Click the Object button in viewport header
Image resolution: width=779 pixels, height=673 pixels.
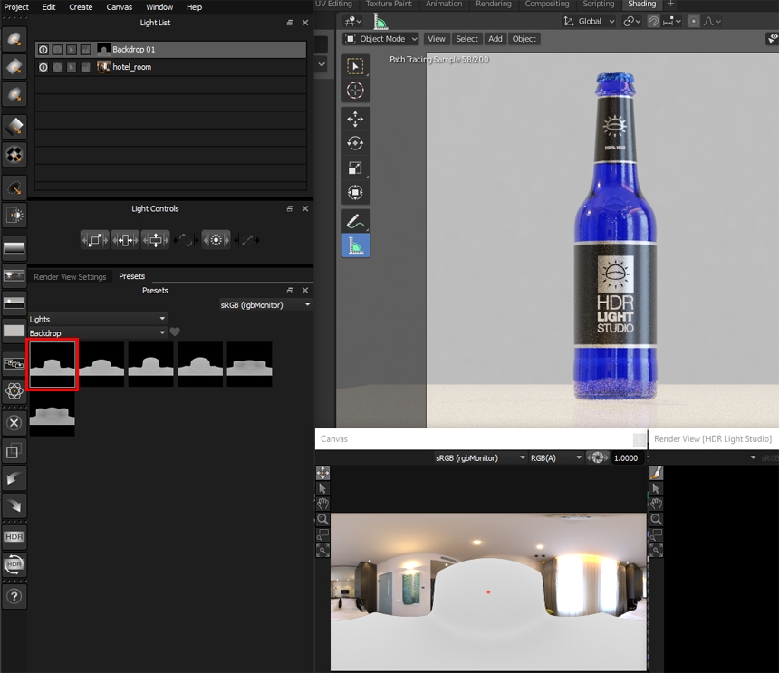(x=524, y=39)
